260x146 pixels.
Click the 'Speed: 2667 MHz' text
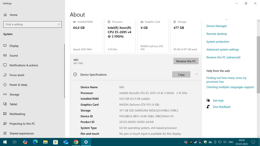(83, 49)
